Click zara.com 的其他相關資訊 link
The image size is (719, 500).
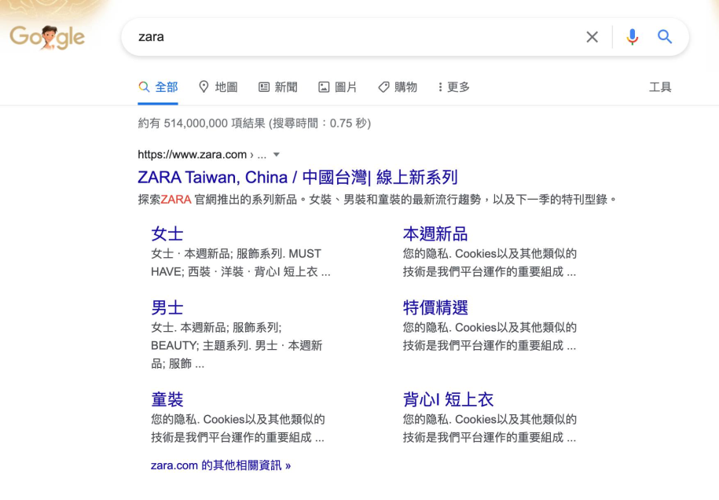[221, 465]
